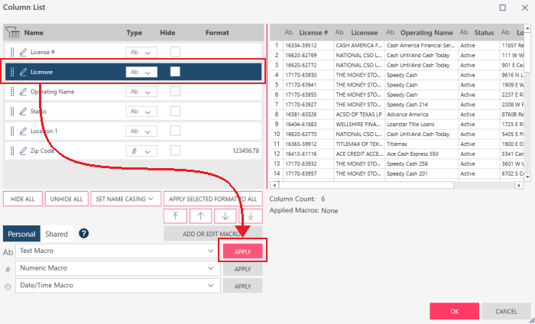Screen dimensions: 535x324
Task: Select the Personal tab
Action: (x=22, y=234)
